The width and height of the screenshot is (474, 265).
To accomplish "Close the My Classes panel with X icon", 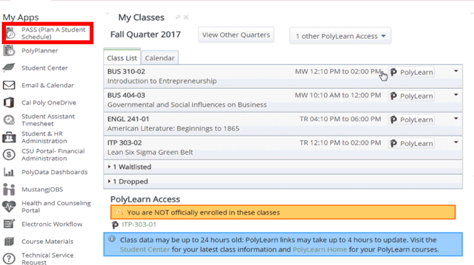I will click(186, 17).
